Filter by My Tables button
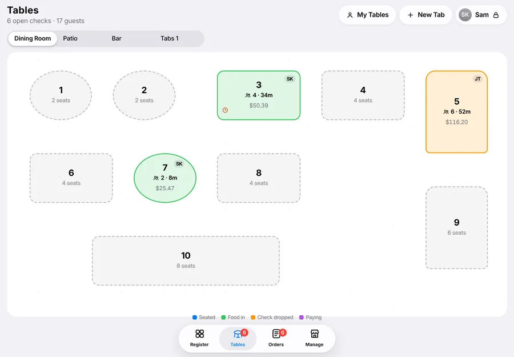 point(367,15)
